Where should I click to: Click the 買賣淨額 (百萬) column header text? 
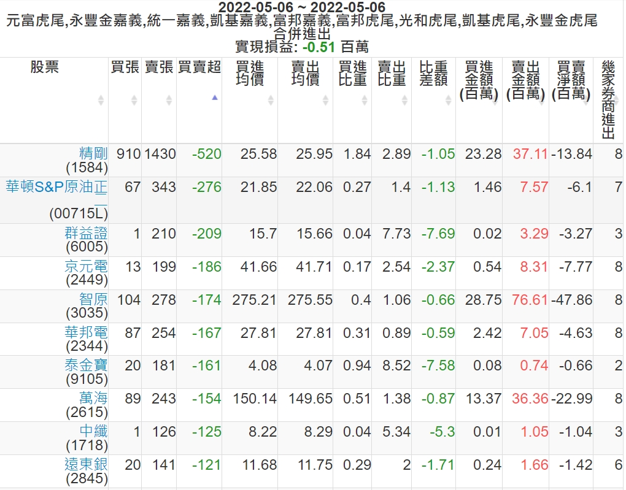pos(571,80)
